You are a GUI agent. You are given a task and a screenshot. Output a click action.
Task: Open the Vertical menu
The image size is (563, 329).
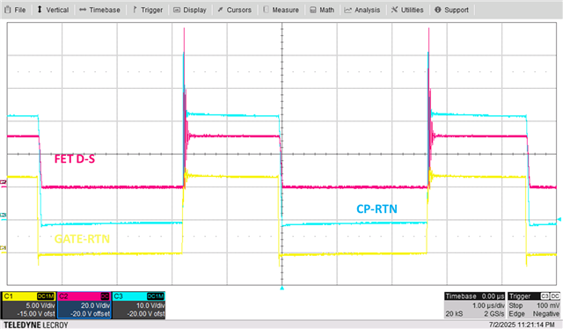point(53,10)
